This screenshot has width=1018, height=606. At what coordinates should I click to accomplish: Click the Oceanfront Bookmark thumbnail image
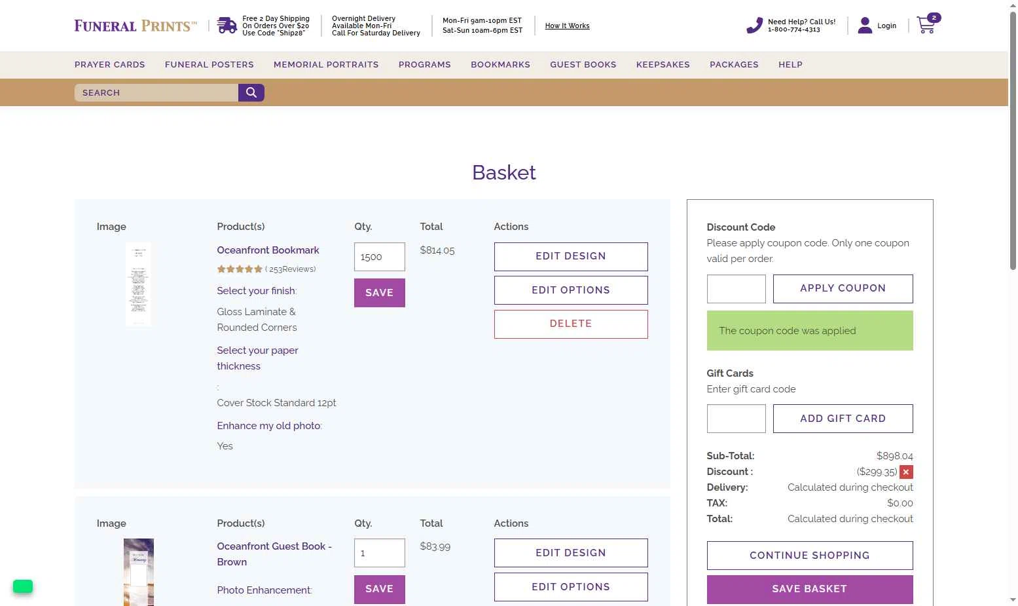click(x=138, y=284)
